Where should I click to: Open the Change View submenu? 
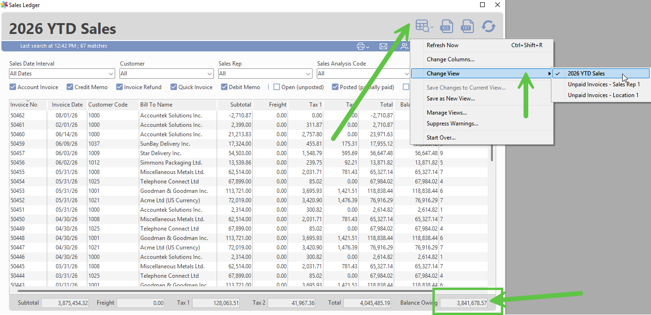pyautogui.click(x=482, y=74)
